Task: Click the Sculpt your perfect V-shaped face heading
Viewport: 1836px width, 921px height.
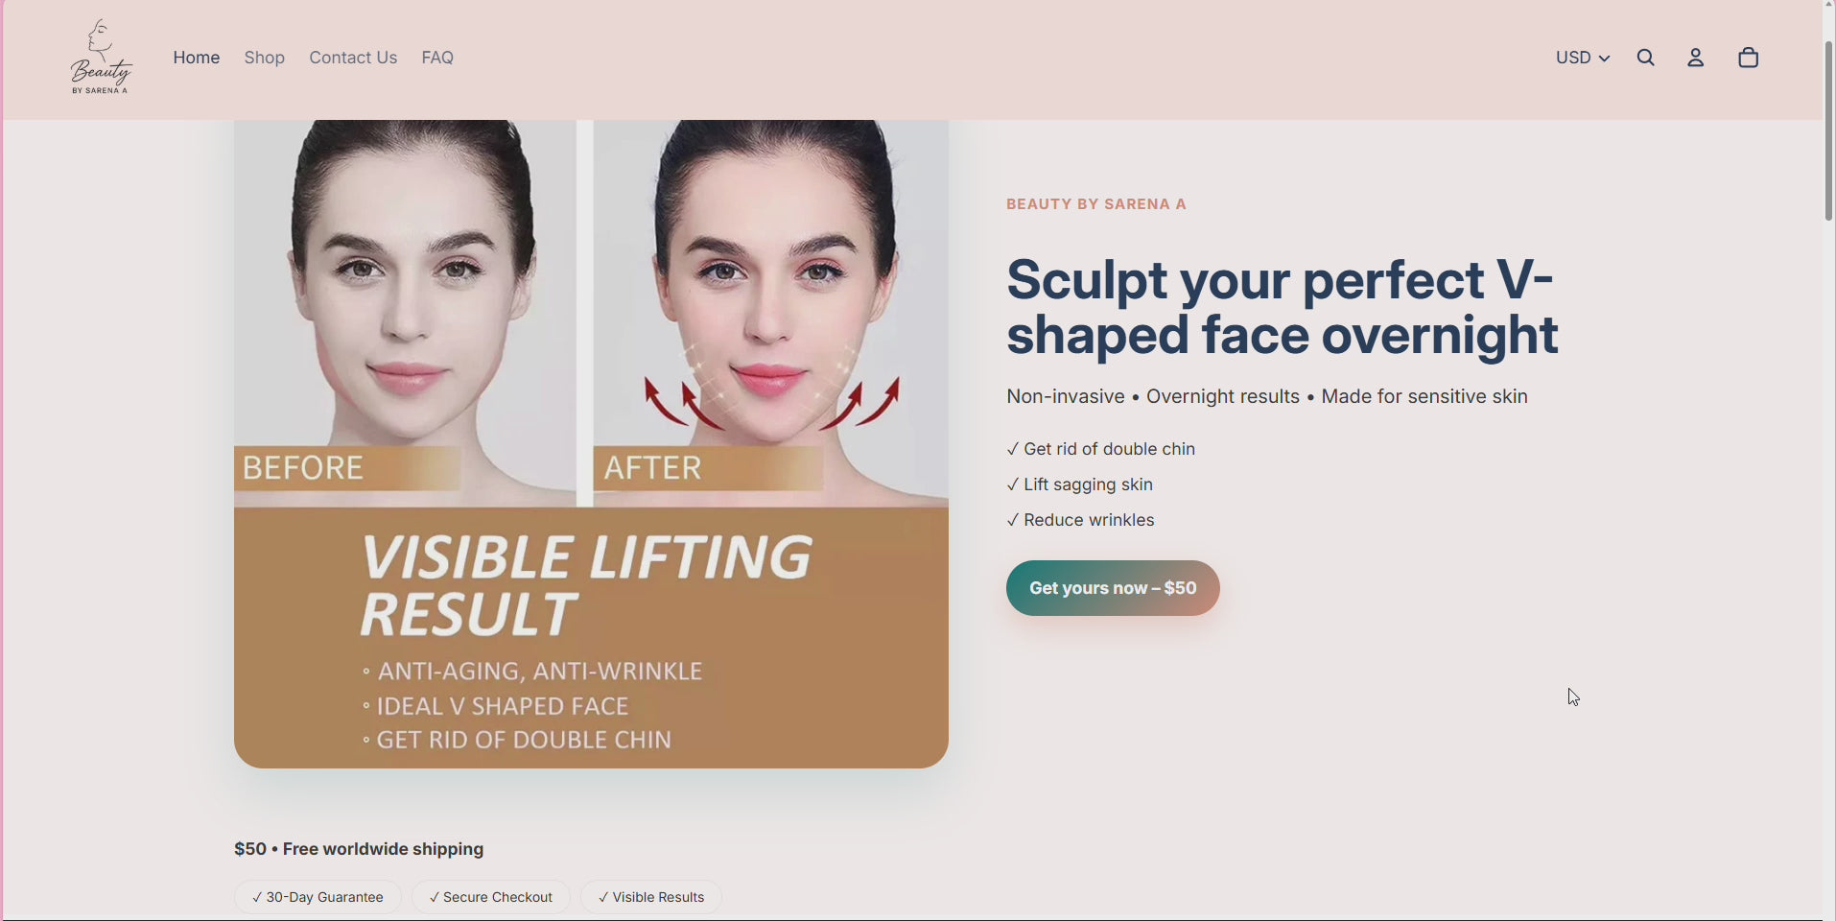Action: point(1283,307)
